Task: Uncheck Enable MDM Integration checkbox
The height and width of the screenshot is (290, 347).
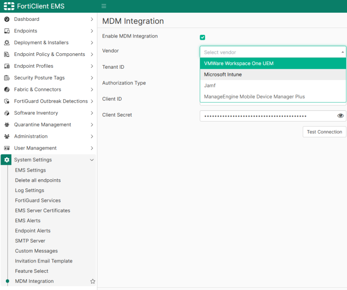Action: (202, 37)
